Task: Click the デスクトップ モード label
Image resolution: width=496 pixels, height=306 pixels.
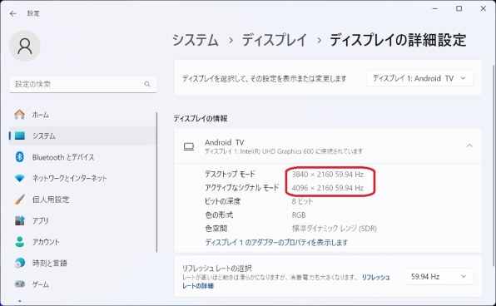Action: (230, 174)
